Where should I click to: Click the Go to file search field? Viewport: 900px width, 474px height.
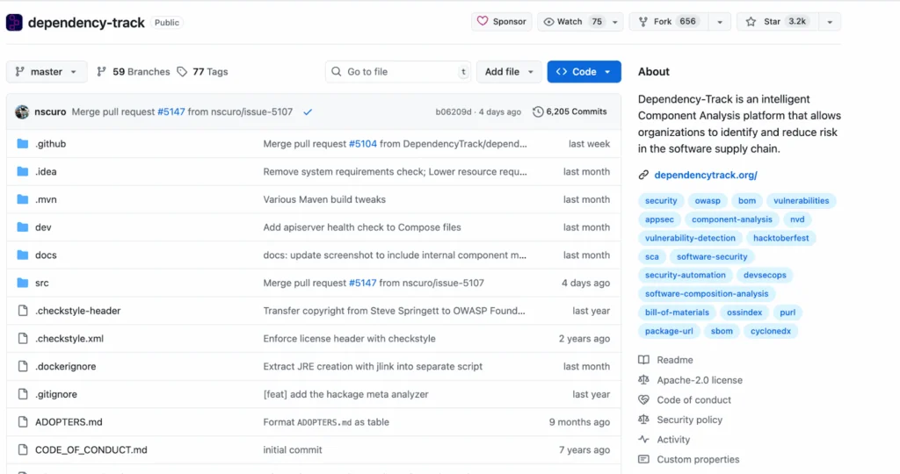(x=398, y=72)
